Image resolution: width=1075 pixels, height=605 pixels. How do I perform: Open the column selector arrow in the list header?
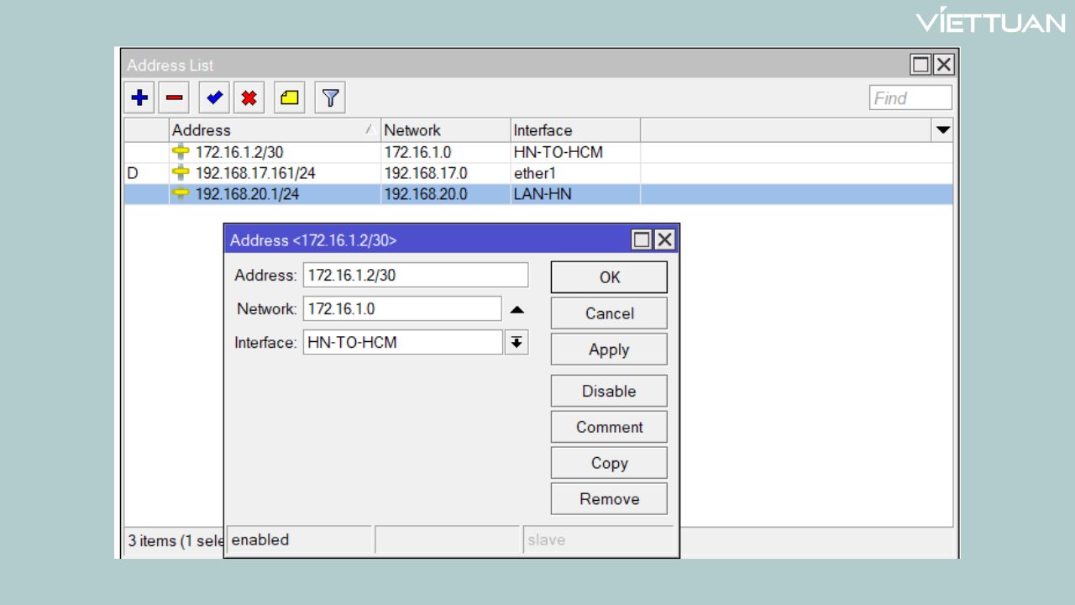coord(943,129)
